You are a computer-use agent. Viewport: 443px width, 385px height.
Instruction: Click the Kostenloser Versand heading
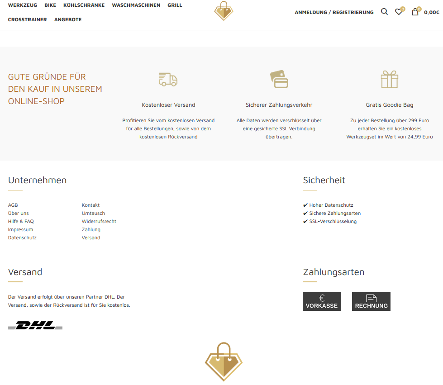coord(168,105)
